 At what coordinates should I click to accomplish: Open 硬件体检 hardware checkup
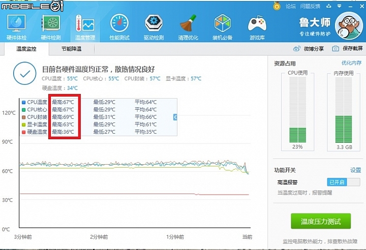point(16,27)
